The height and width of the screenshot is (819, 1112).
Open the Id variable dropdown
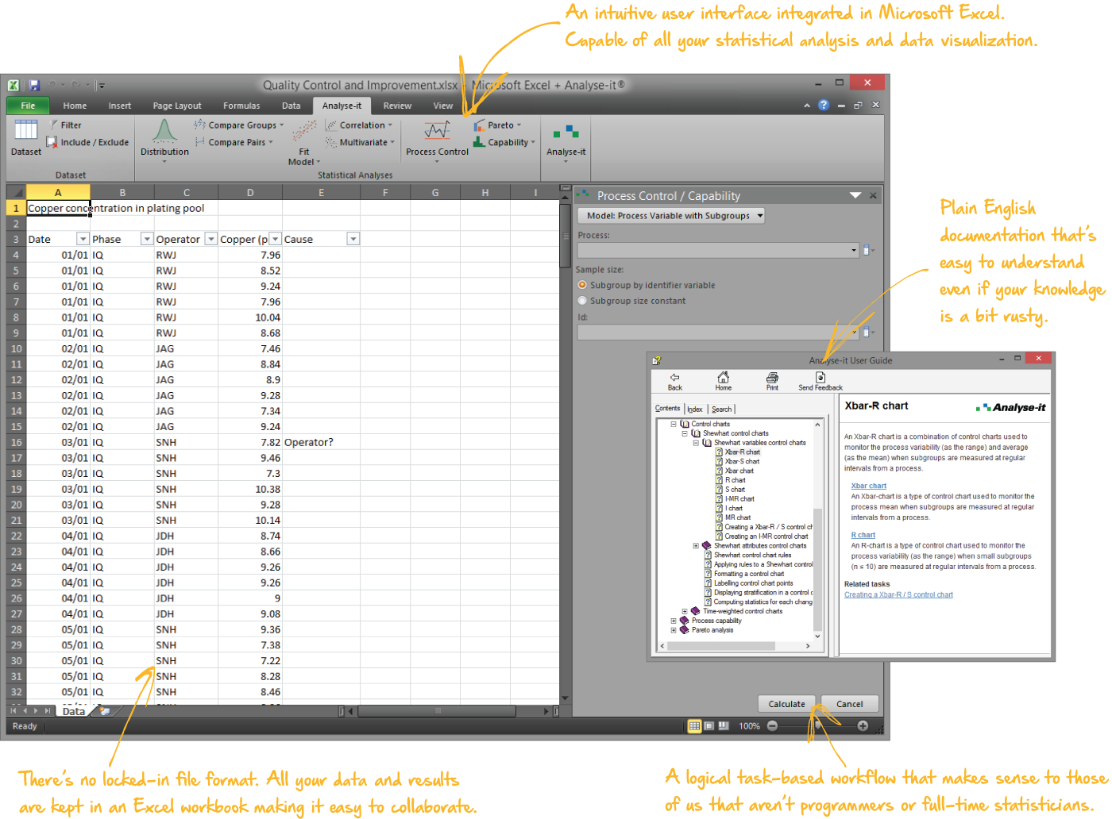854,333
